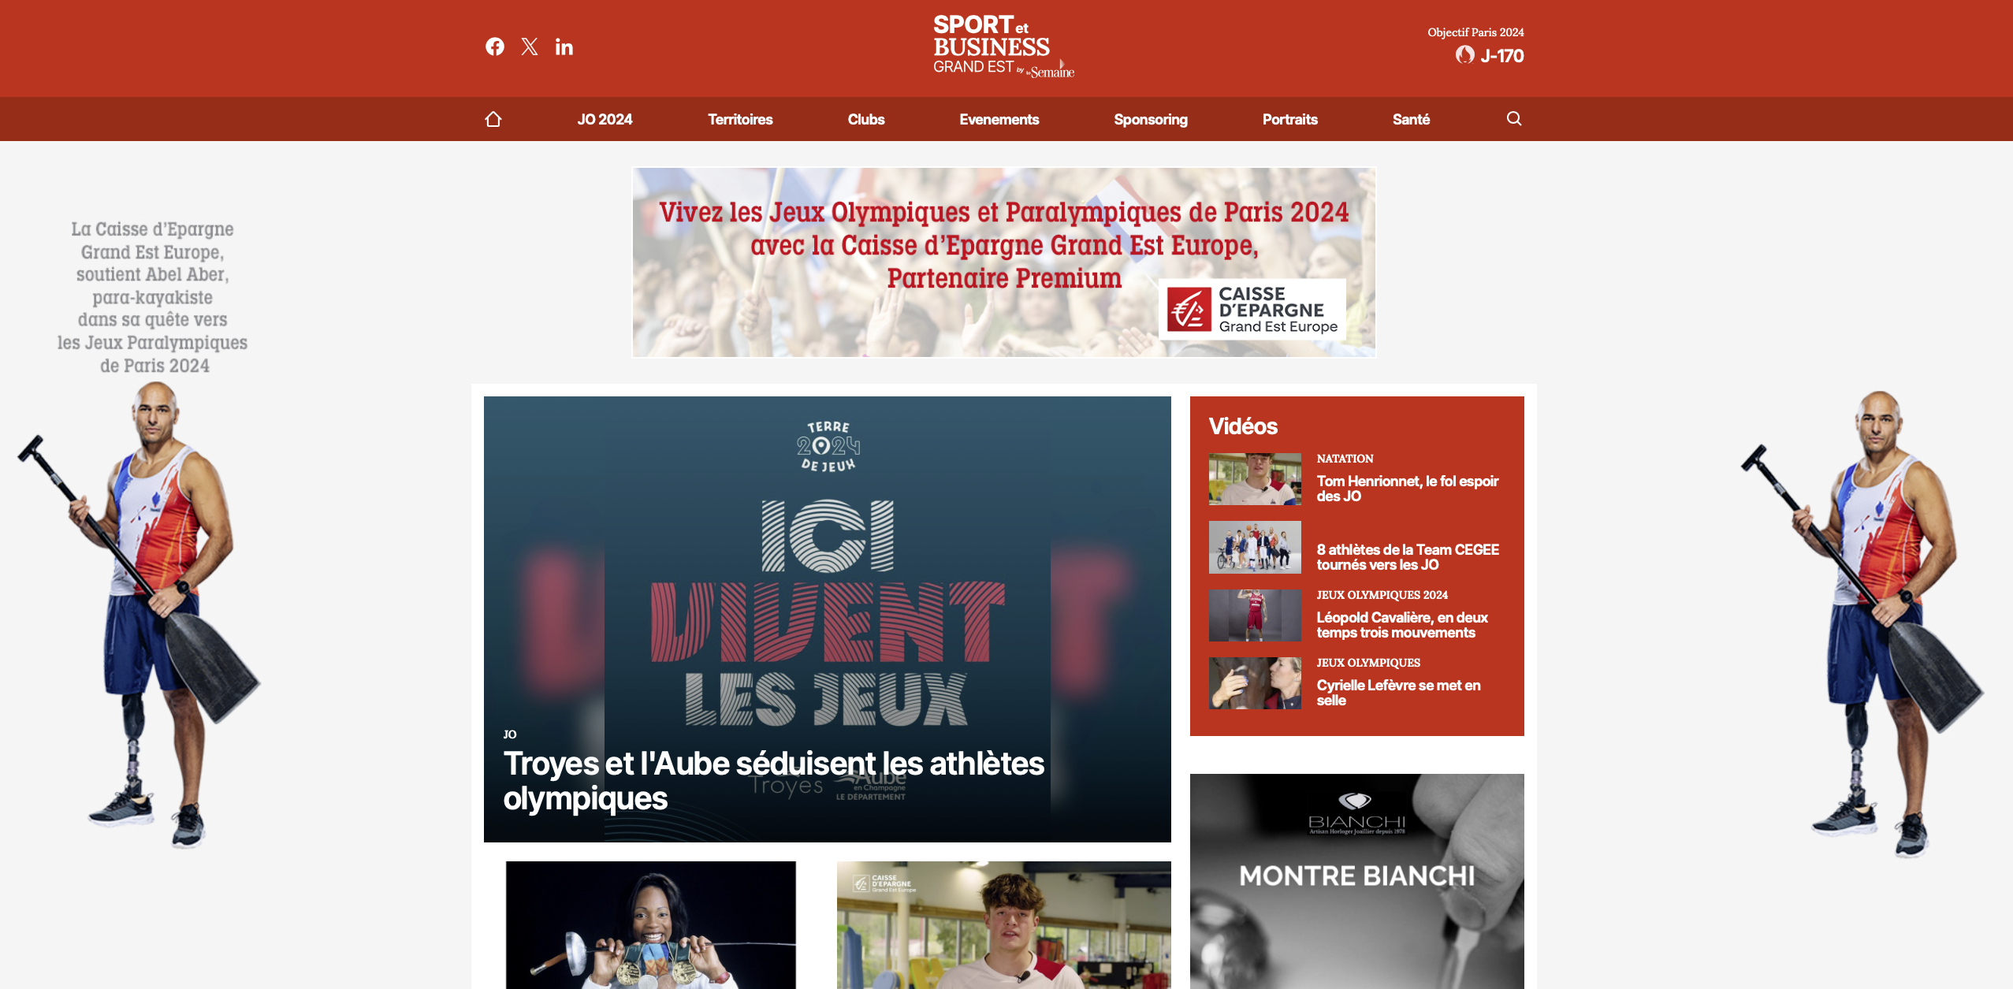Open the JO 2024 menu item

click(x=605, y=119)
